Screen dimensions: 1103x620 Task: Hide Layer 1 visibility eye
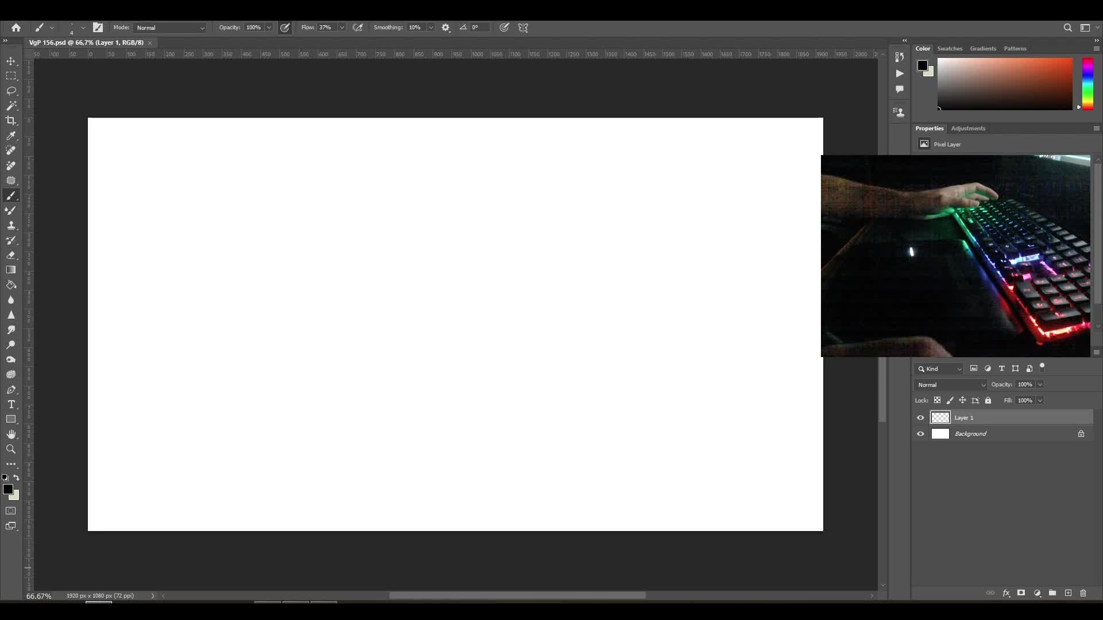click(920, 417)
